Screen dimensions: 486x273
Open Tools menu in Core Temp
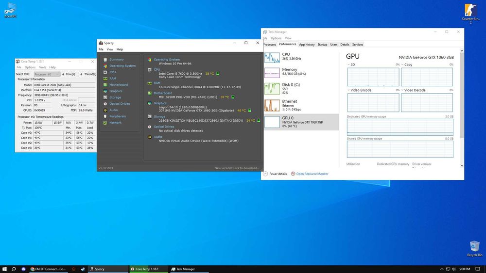[x=42, y=67]
